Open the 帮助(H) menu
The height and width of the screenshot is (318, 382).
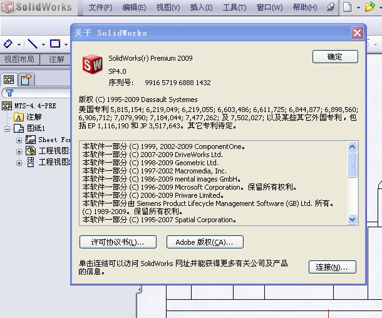[x=305, y=8]
